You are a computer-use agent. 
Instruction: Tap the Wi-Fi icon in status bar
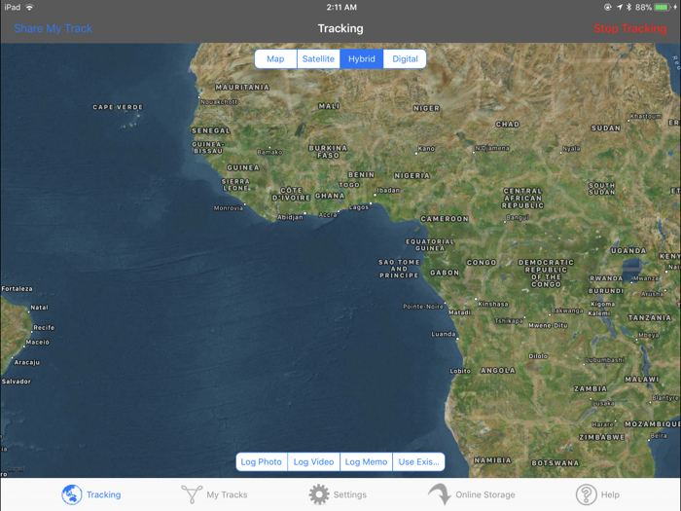29,8
